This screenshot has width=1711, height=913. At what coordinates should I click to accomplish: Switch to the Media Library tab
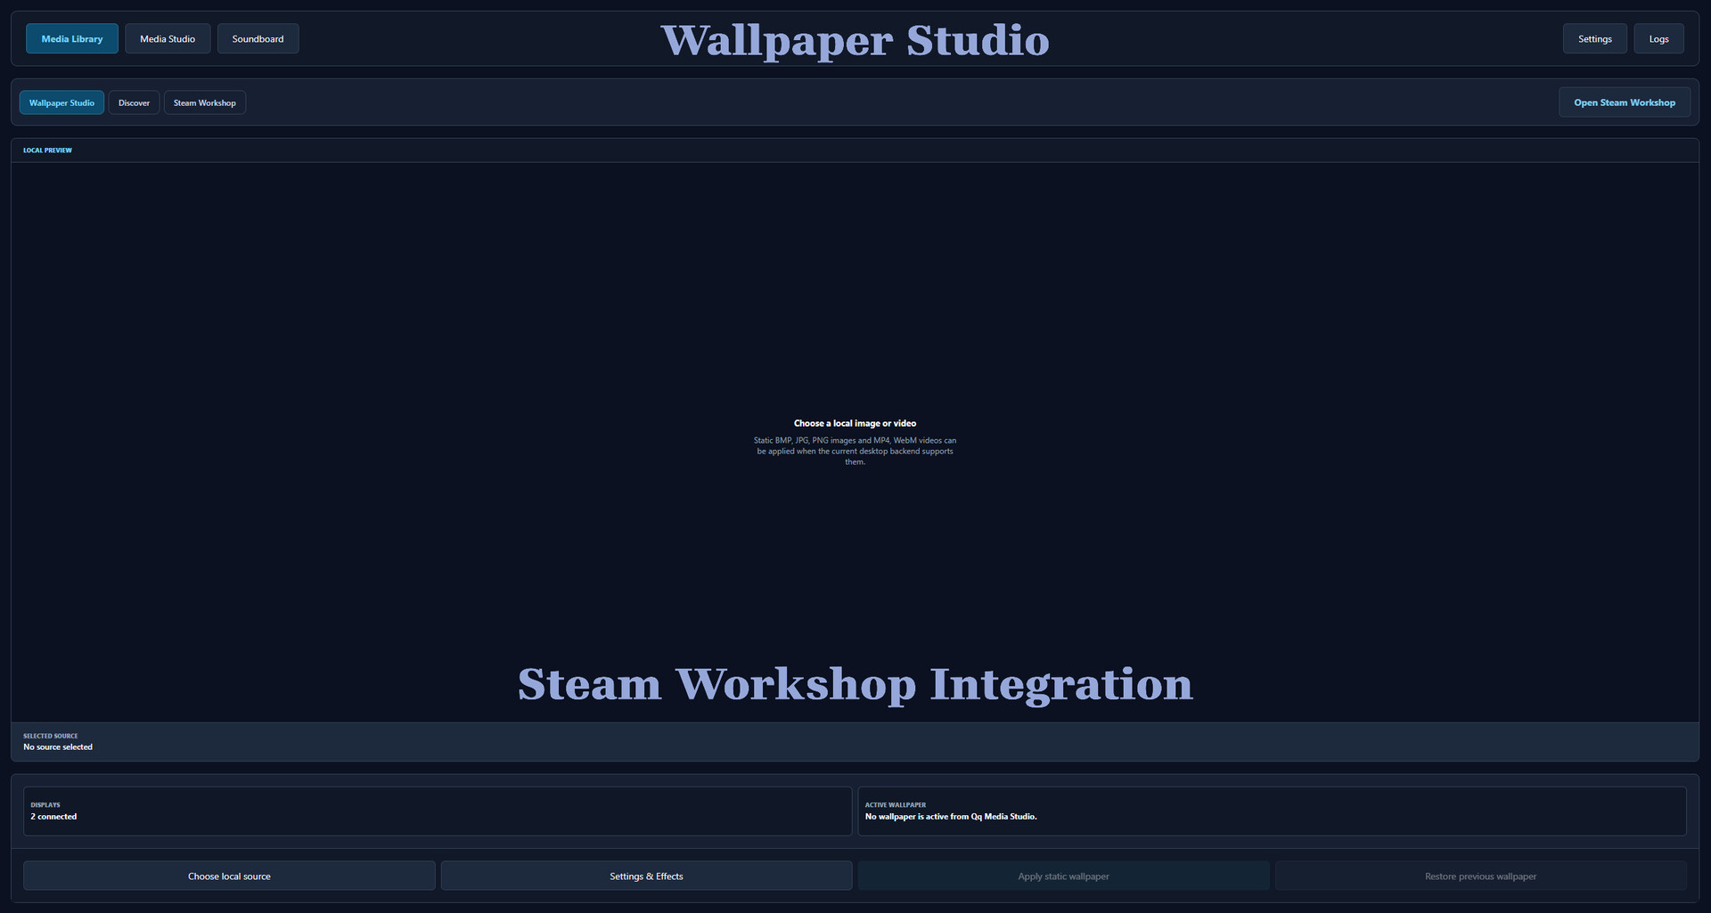(72, 39)
